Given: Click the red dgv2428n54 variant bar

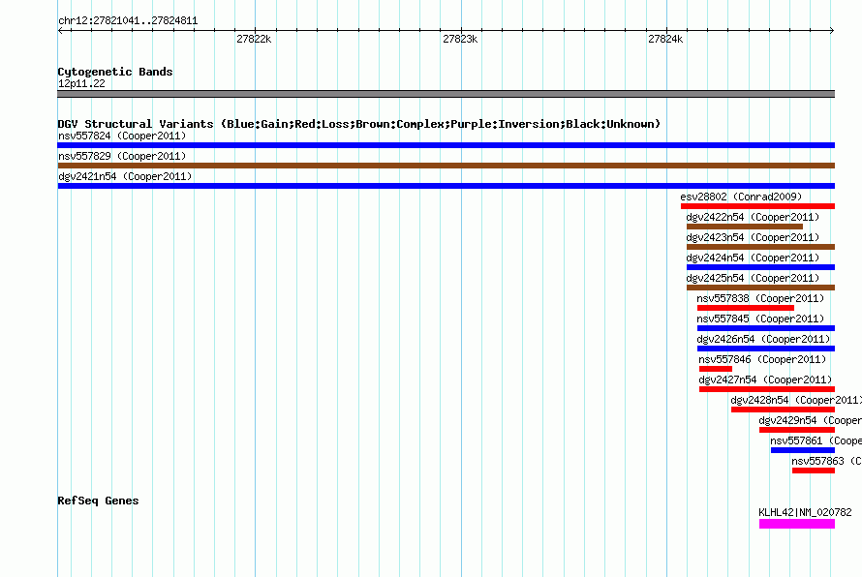Looking at the screenshot, I should [783, 410].
